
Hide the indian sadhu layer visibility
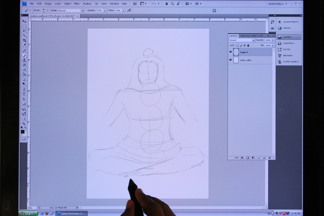pyautogui.click(x=230, y=60)
